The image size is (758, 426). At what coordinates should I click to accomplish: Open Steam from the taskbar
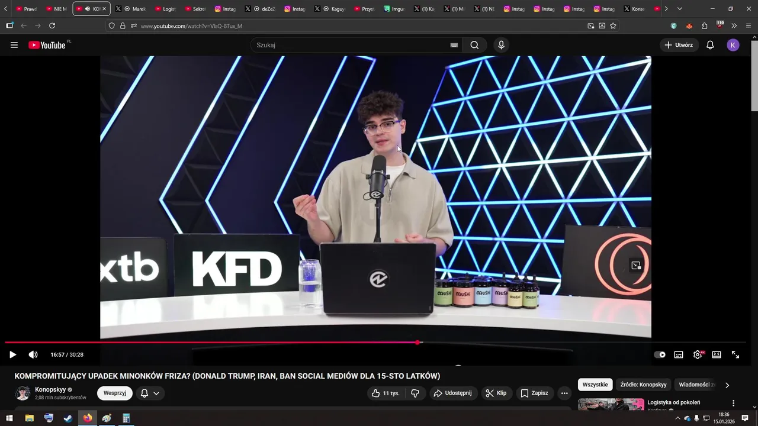coord(68,418)
